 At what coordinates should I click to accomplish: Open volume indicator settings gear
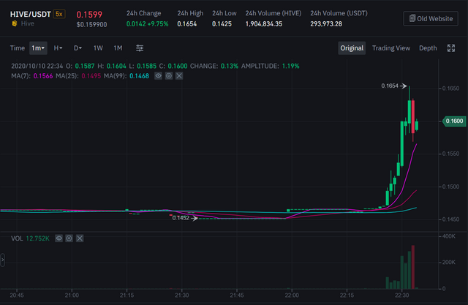[69, 238]
